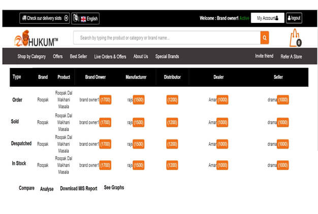Click (1700) badge in Despatched row
This screenshot has width=318, height=214.
click(x=105, y=144)
